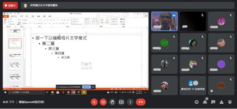Select the highlighted layout thumbnail in slide panel
Viewport: 237px width, 109px height.
(15, 43)
